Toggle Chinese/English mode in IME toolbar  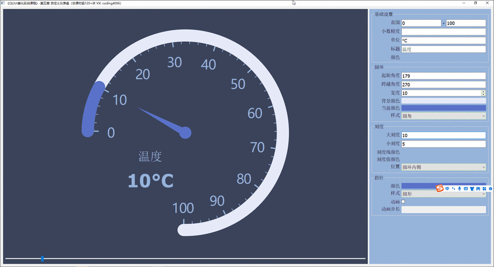[x=447, y=189]
